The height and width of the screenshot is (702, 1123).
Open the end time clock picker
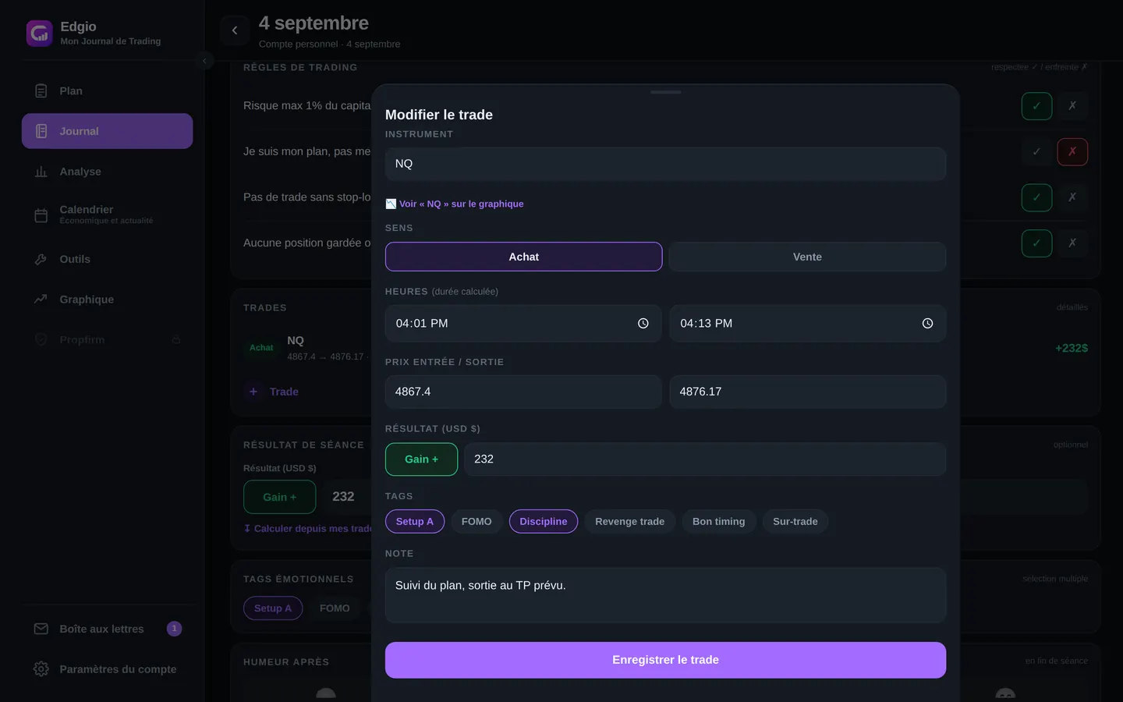928,324
